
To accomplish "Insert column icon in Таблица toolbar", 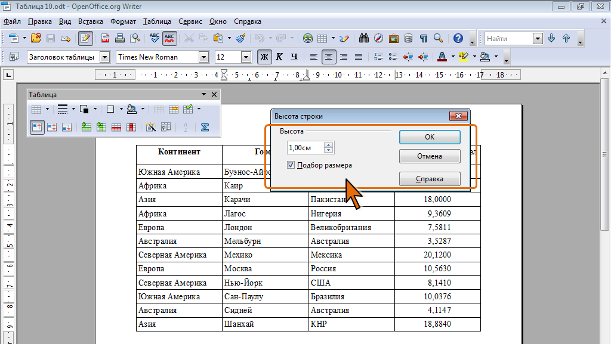I will tap(101, 127).
